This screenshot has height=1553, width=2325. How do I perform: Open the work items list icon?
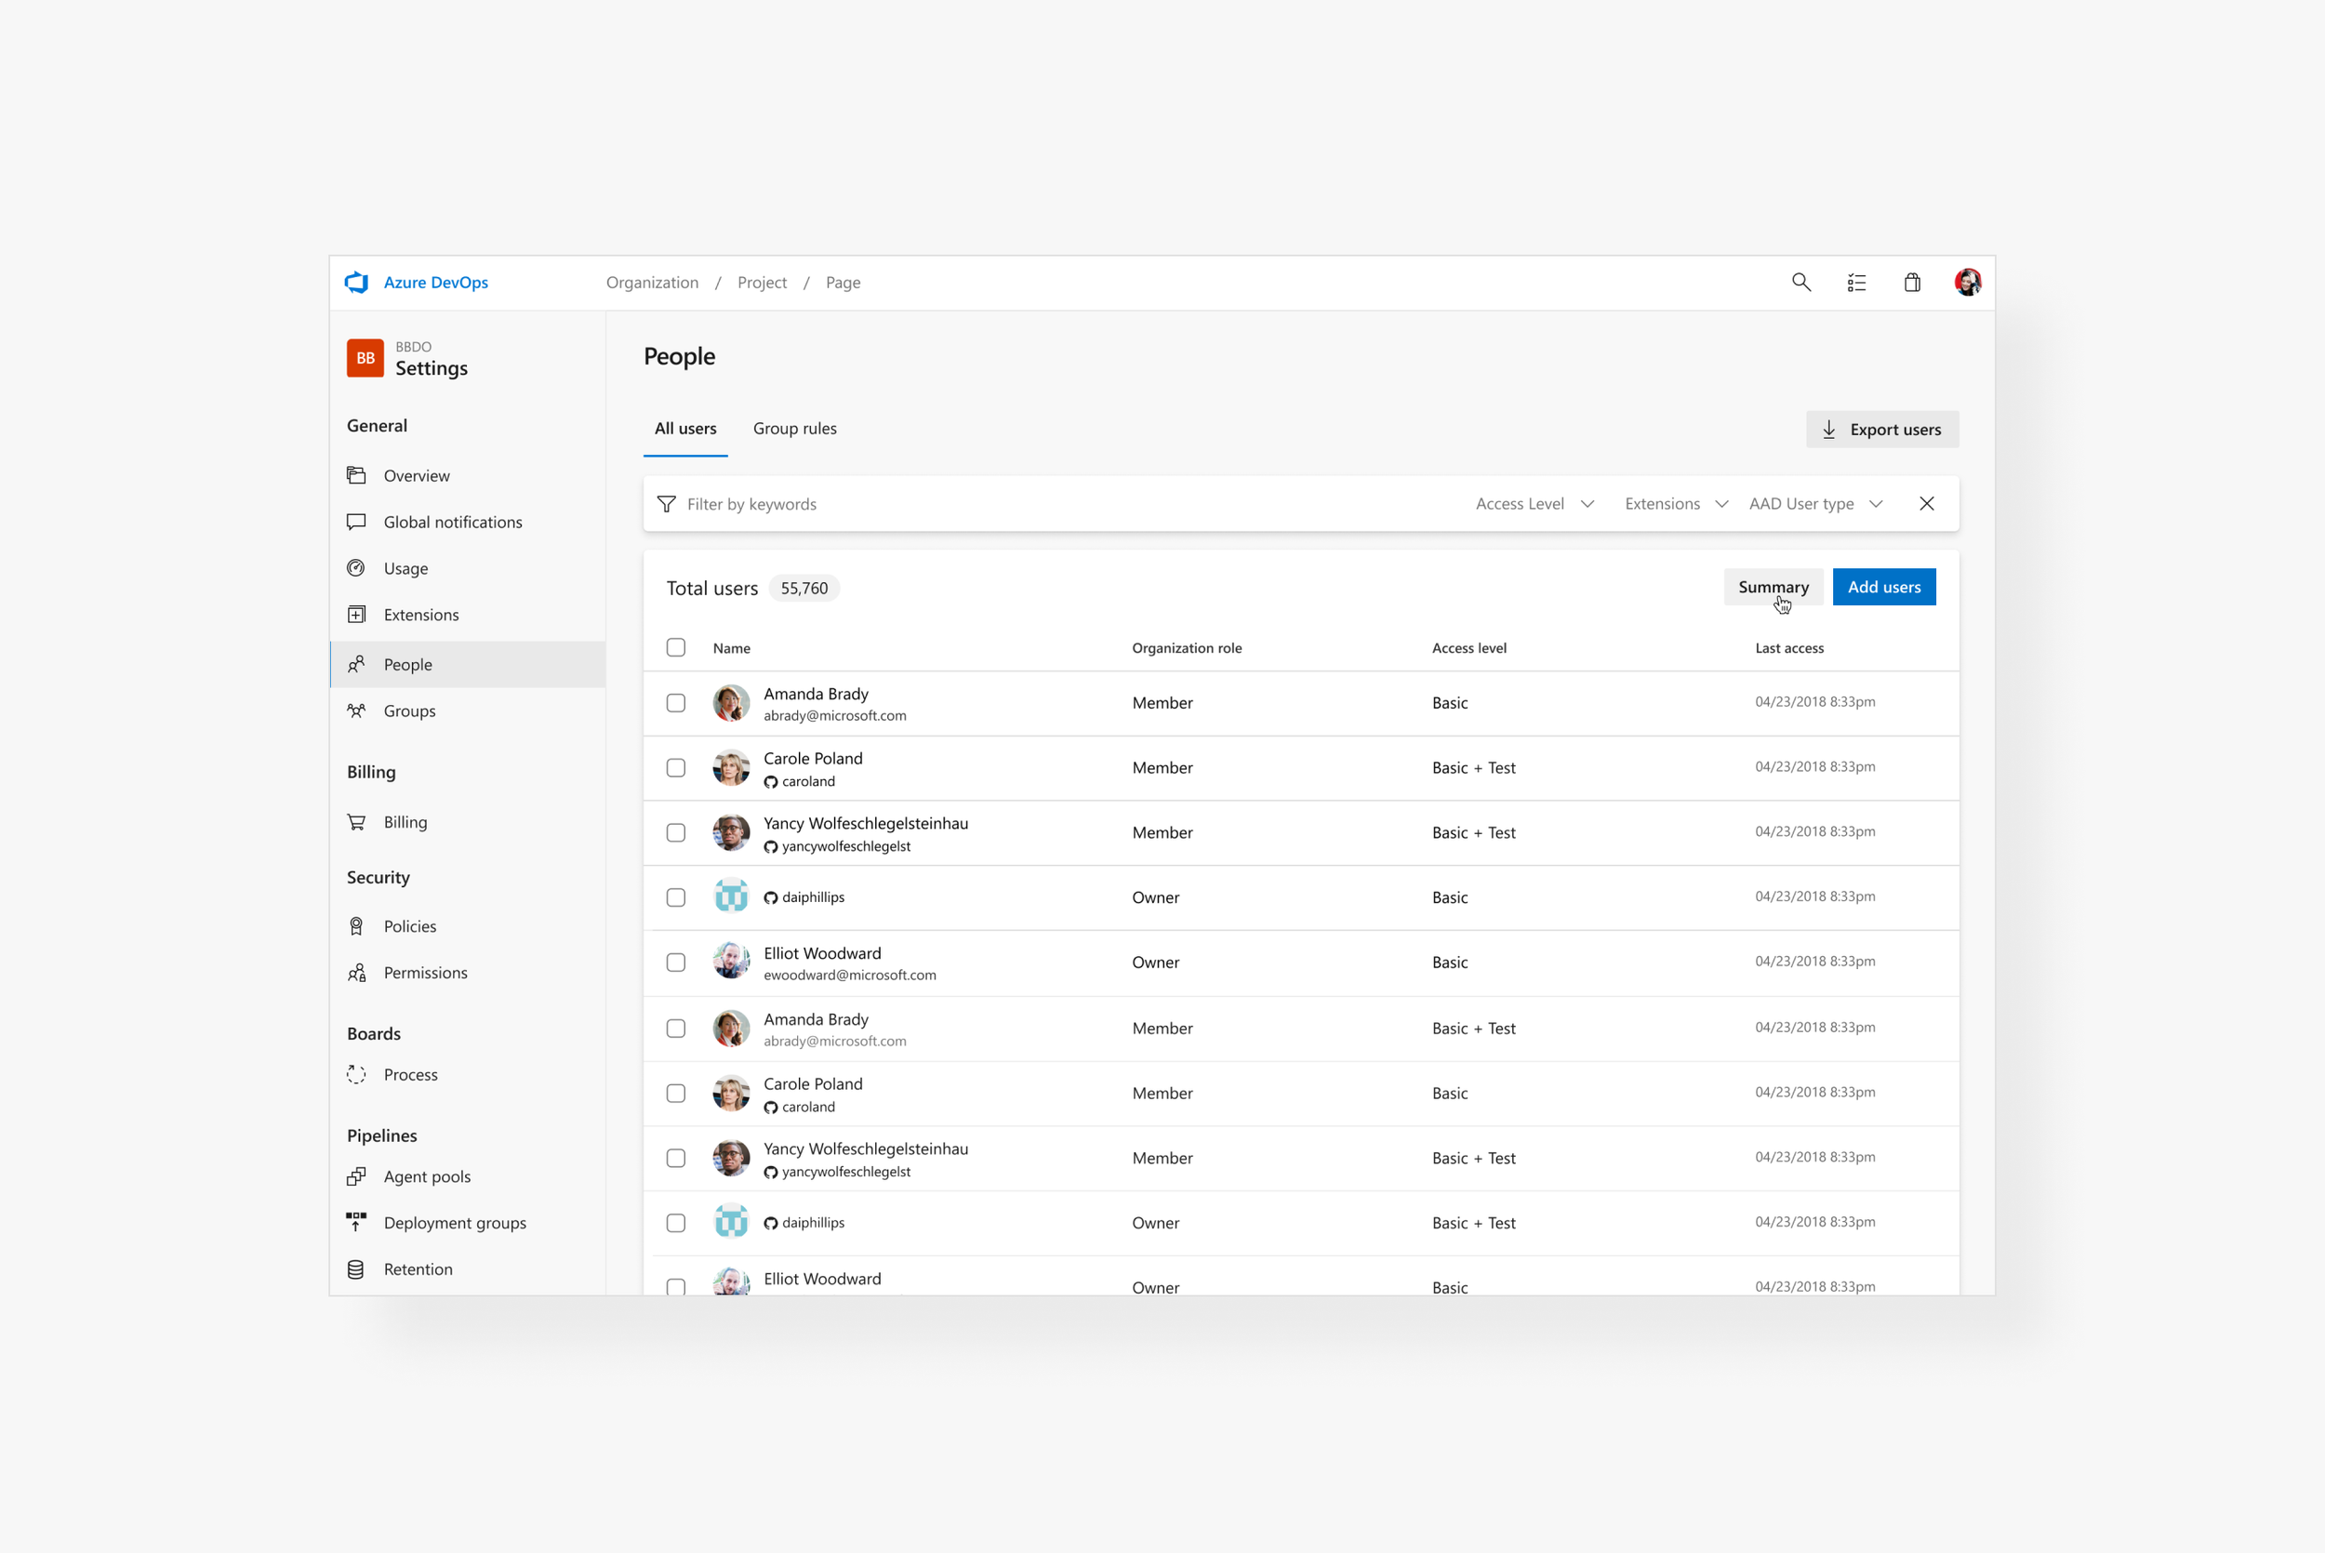click(1856, 283)
